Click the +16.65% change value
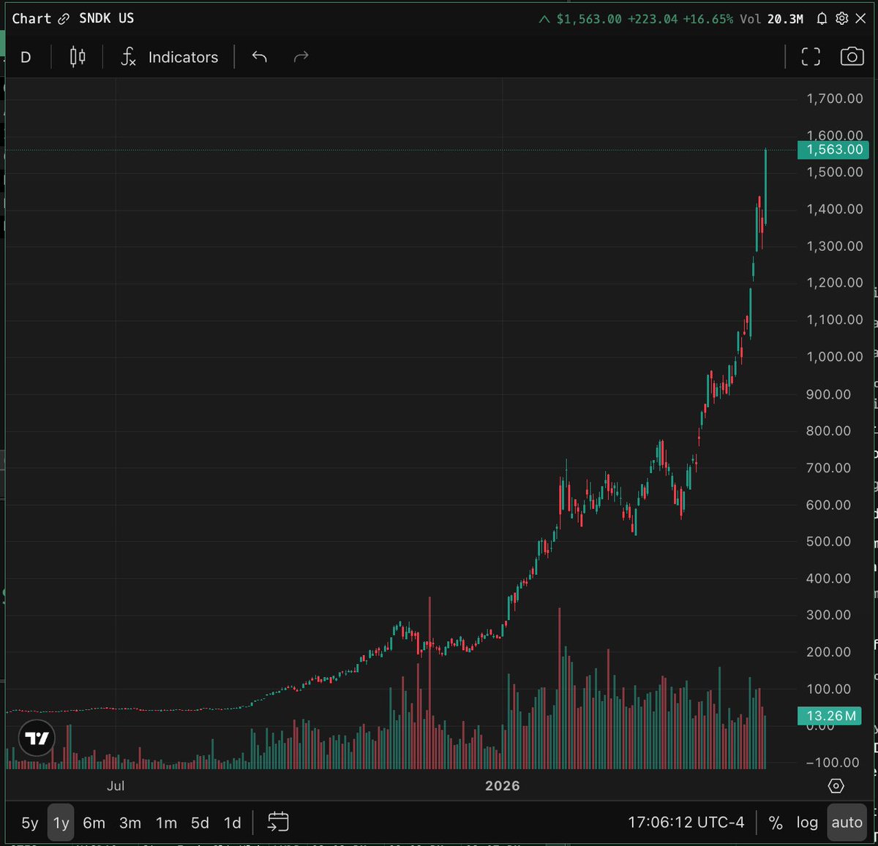 pyautogui.click(x=708, y=19)
